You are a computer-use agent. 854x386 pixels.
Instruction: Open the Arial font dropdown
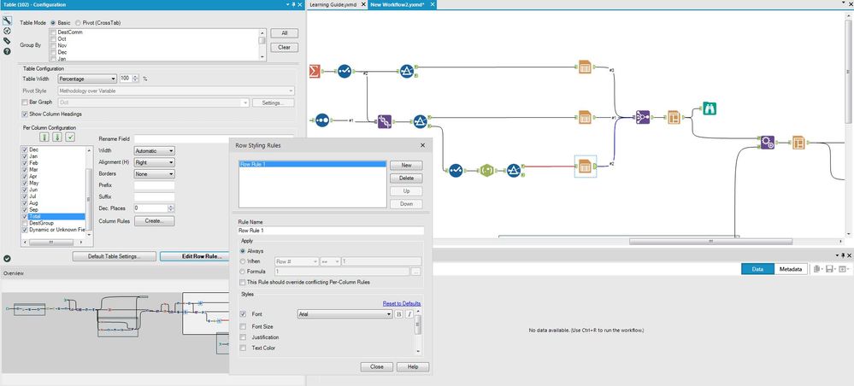click(x=345, y=314)
